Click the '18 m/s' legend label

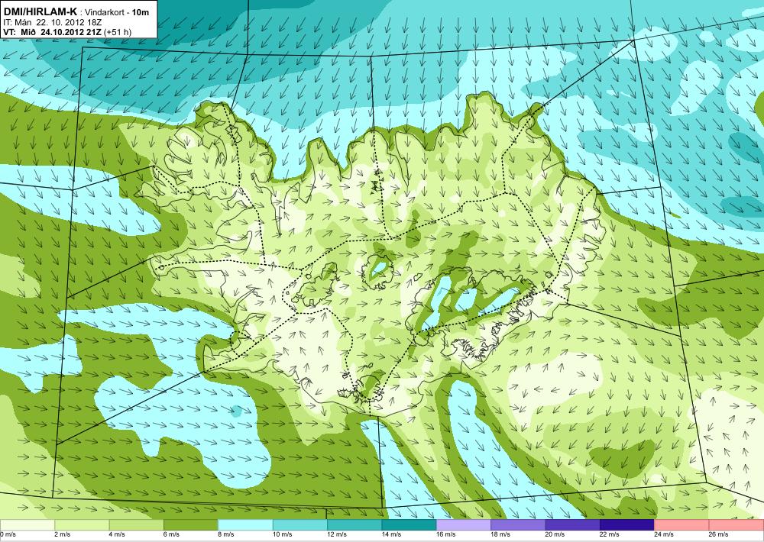501,534
